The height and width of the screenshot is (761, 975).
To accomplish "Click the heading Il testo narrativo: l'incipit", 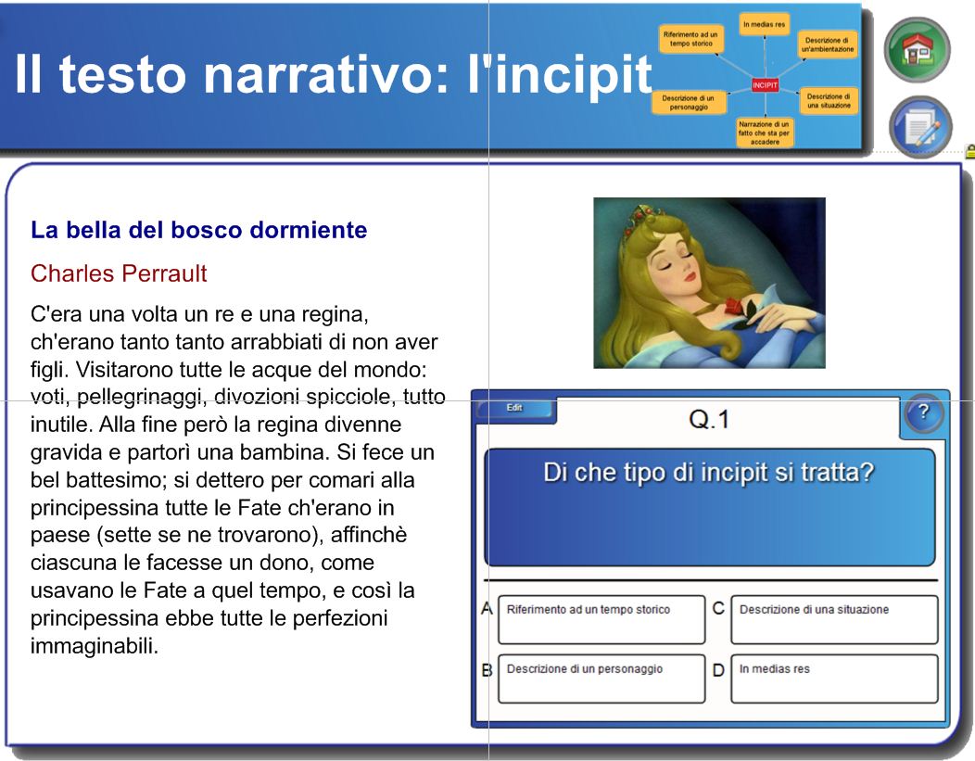I will (334, 74).
